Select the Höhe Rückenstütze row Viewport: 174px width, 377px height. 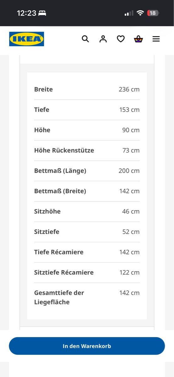pyautogui.click(x=87, y=150)
